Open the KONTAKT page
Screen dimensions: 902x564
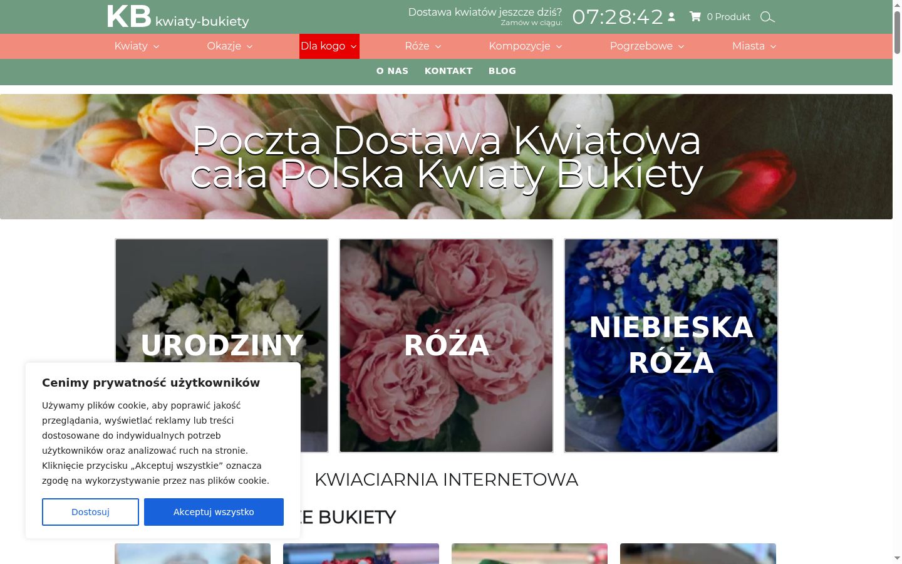click(x=448, y=71)
